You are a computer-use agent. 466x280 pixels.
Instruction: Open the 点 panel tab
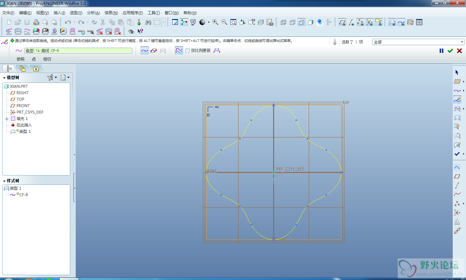(34, 59)
